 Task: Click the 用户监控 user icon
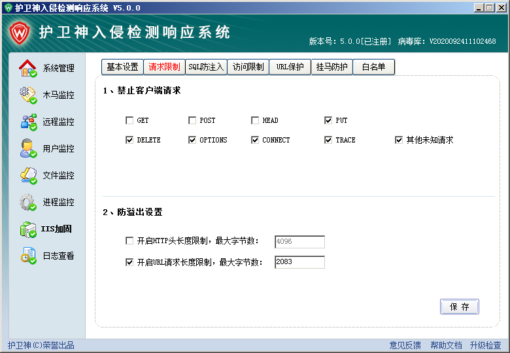27,148
